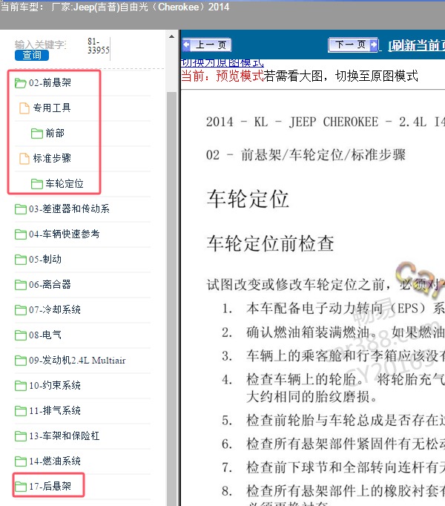Click folder icon for 08-电气
Screen dimensions: 445x506
coord(21,335)
